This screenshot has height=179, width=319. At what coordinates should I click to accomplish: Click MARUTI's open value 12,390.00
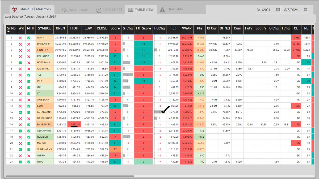60,143
